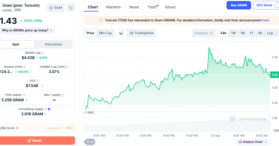
Task: Click the 22 Sep marker on time axis
Action: tap(215, 136)
